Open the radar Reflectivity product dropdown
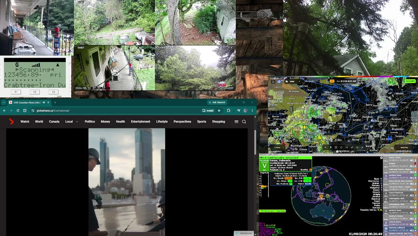The height and width of the screenshot is (236, 418). pyautogui.click(x=405, y=147)
